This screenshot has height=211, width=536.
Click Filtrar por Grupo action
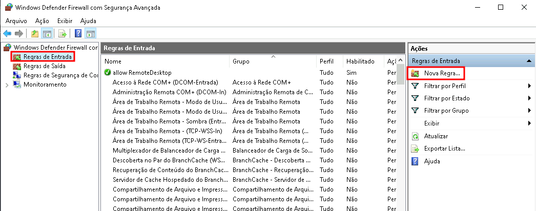(x=446, y=111)
